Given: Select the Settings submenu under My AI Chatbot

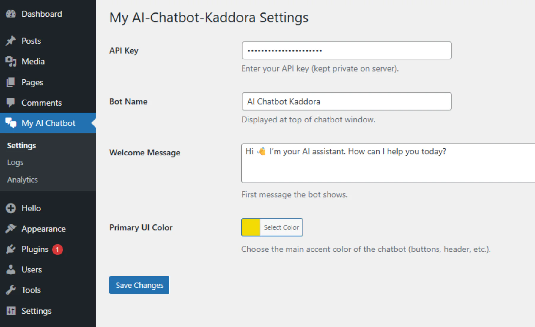Looking at the screenshot, I should point(22,146).
